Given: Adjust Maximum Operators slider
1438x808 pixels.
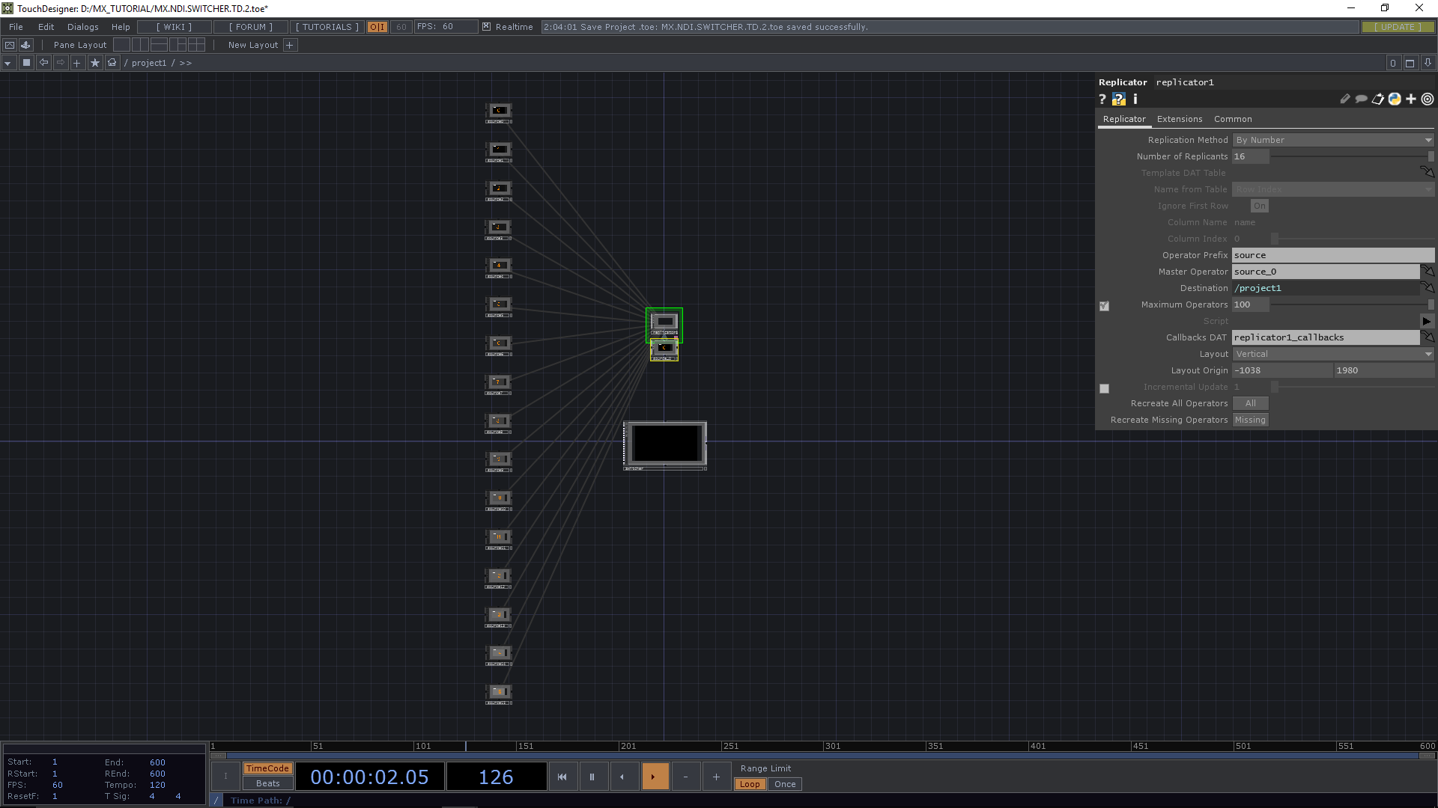Looking at the screenshot, I should pos(1353,304).
